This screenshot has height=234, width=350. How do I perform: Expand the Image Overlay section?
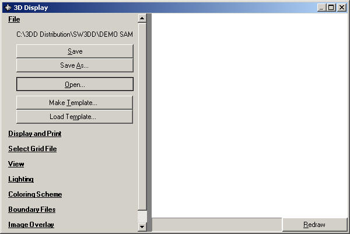tap(31, 225)
